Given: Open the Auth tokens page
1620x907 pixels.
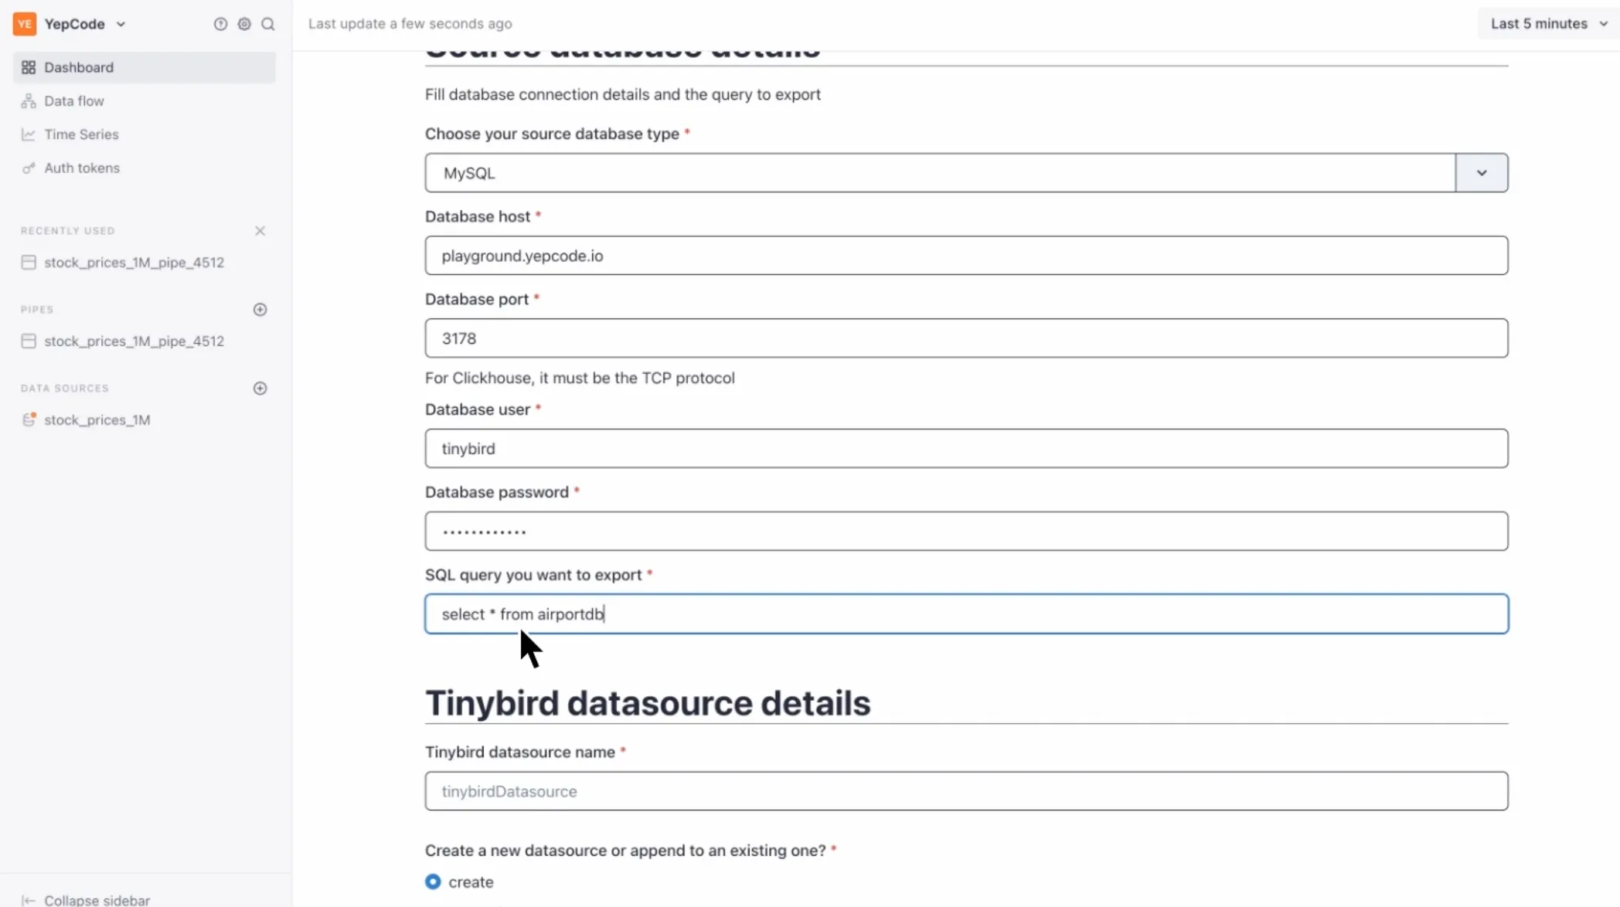Looking at the screenshot, I should tap(82, 168).
